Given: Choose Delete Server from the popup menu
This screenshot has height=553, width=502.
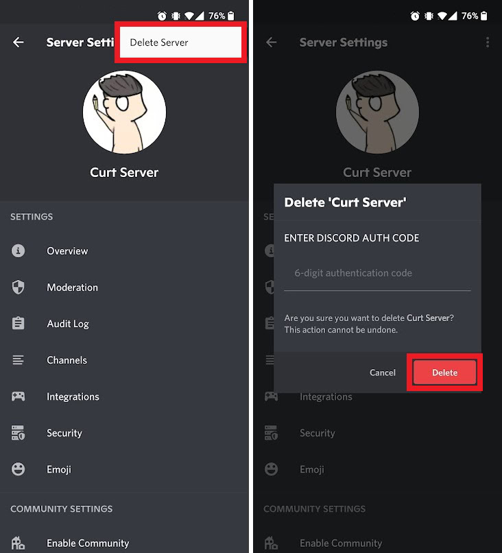Looking at the screenshot, I should tap(180, 43).
